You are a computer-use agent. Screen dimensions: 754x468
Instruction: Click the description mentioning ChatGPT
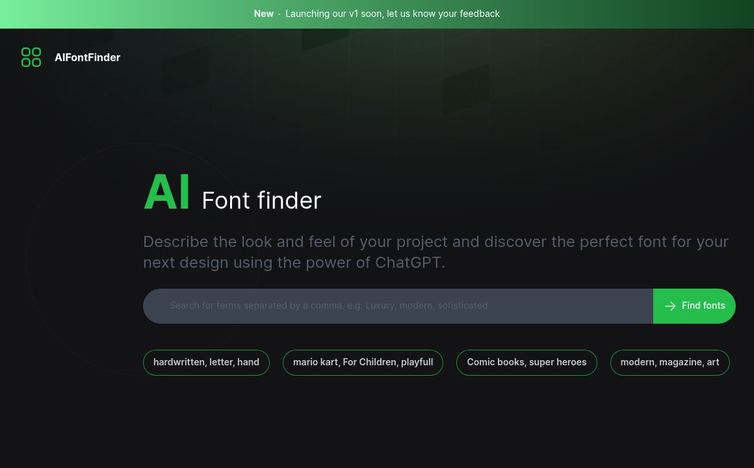[x=435, y=252]
